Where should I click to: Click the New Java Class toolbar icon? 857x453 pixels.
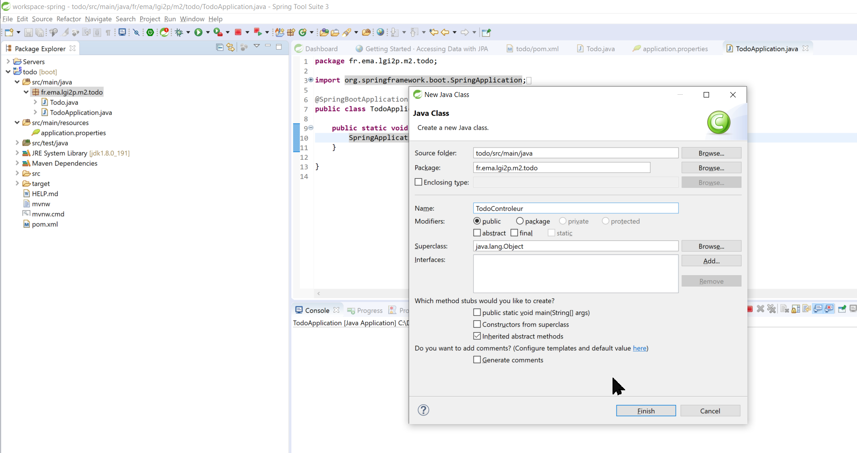[x=303, y=32]
